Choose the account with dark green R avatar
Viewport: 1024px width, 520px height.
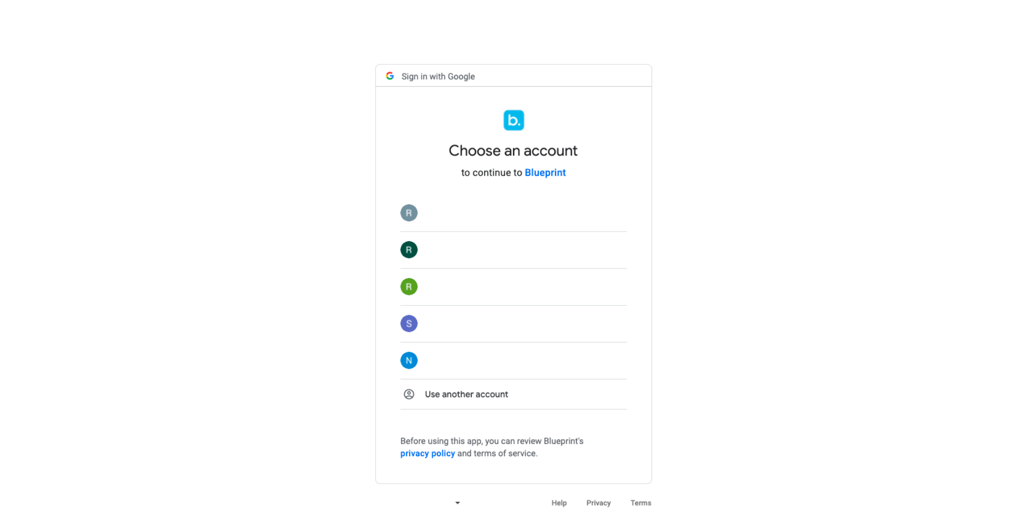(x=513, y=250)
